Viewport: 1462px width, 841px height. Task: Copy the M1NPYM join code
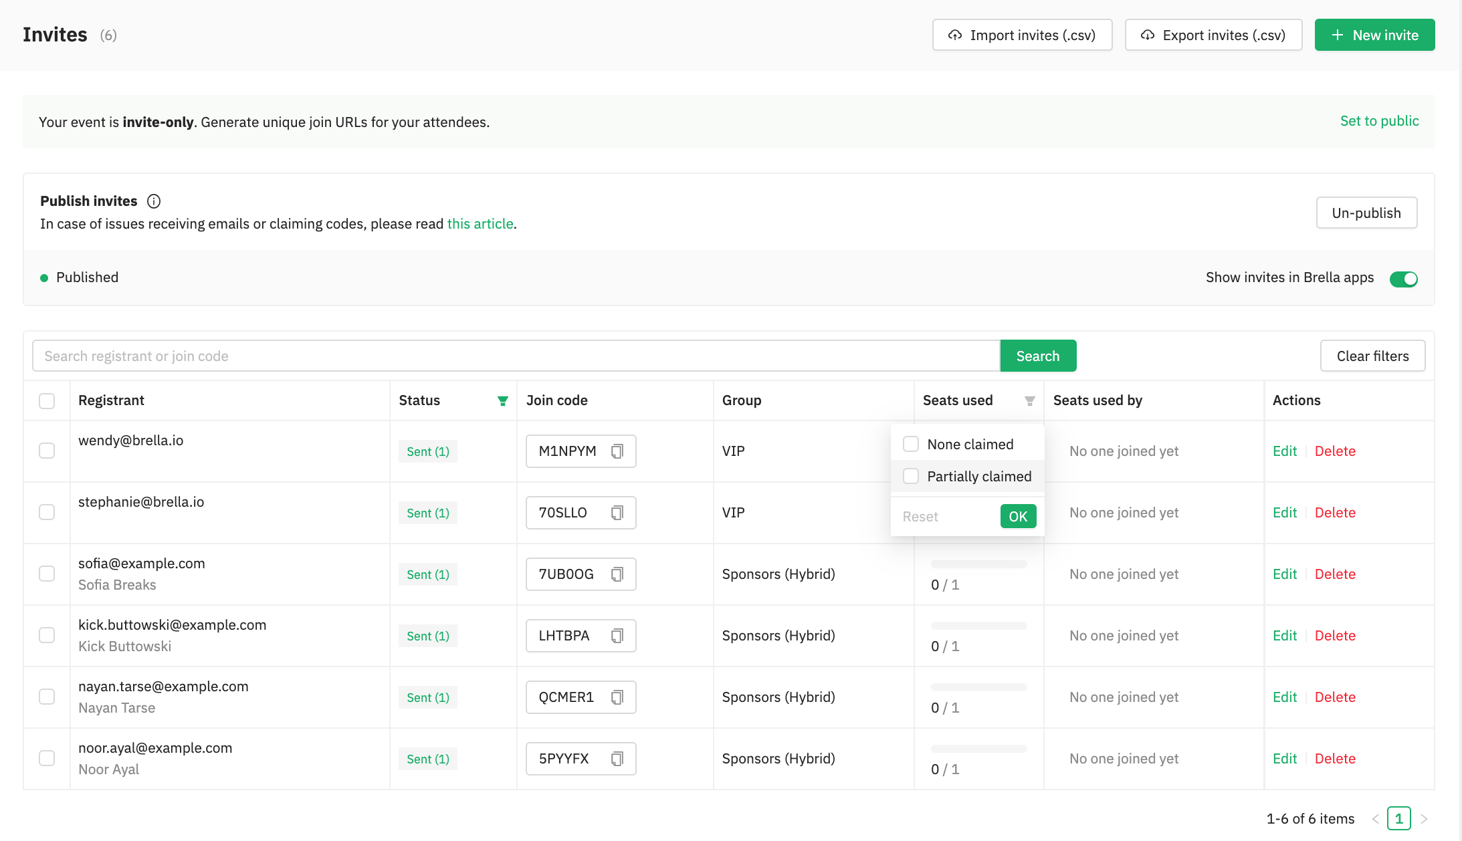(617, 451)
